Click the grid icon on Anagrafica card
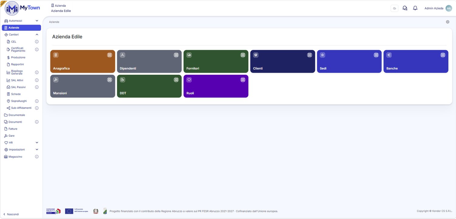Viewport: 456px width, 219px height. [110, 55]
